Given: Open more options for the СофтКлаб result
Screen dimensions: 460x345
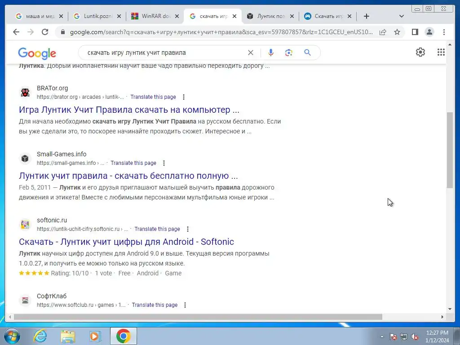Looking at the screenshot, I should click(x=185, y=305).
